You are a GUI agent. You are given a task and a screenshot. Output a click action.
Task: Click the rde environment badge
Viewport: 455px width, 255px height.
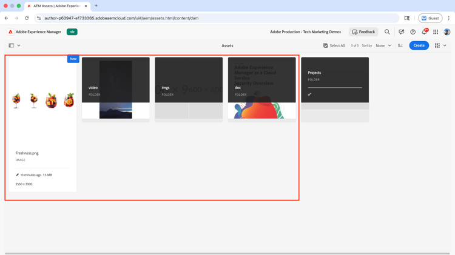tap(72, 32)
